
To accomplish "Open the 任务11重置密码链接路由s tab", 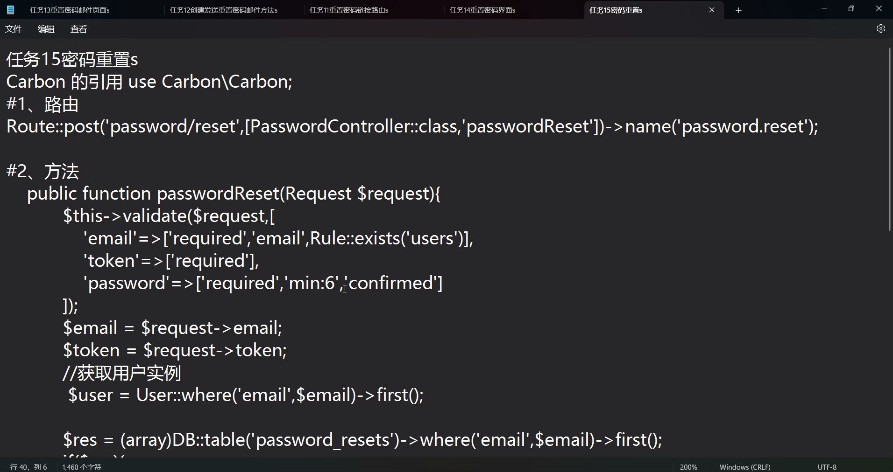I will click(348, 10).
